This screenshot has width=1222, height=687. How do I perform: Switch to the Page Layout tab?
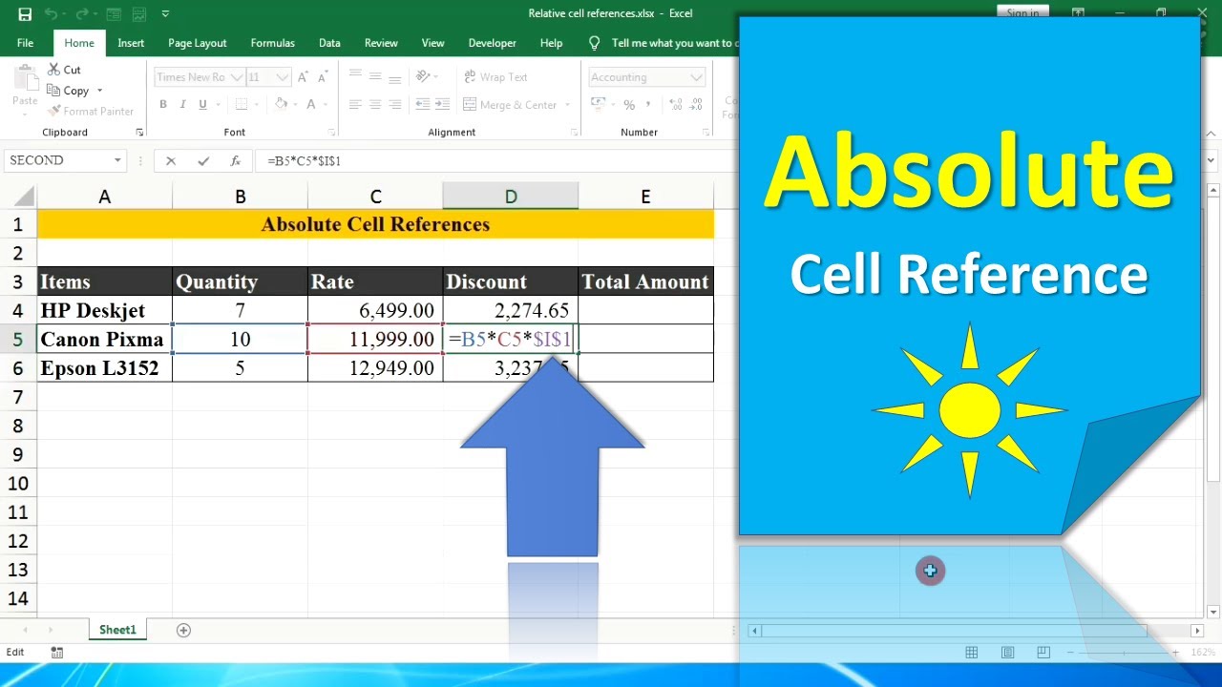198,43
